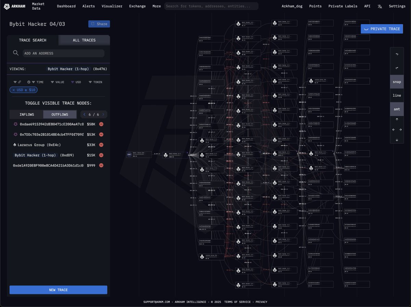The height and width of the screenshot is (307, 411).
Task: Click the undo arrow in graph toolbar
Action: pyautogui.click(x=397, y=54)
